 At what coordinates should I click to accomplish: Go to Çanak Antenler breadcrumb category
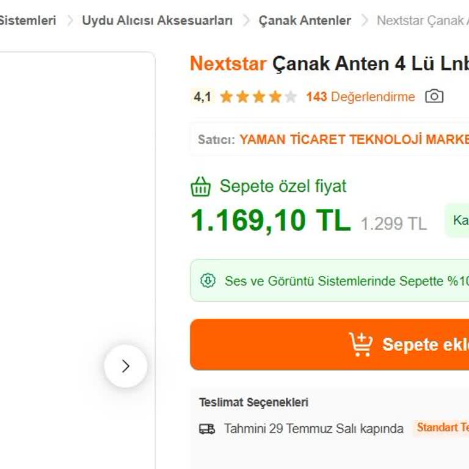click(x=305, y=21)
